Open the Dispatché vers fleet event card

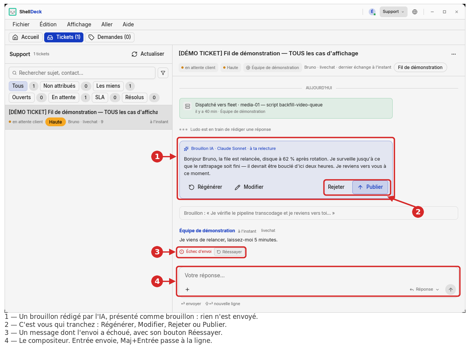tap(286, 108)
